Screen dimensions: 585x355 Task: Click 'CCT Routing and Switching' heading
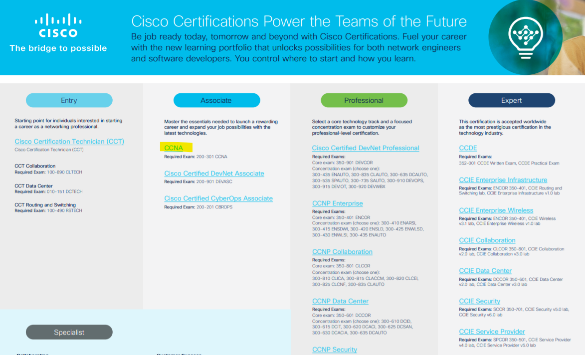(x=45, y=205)
